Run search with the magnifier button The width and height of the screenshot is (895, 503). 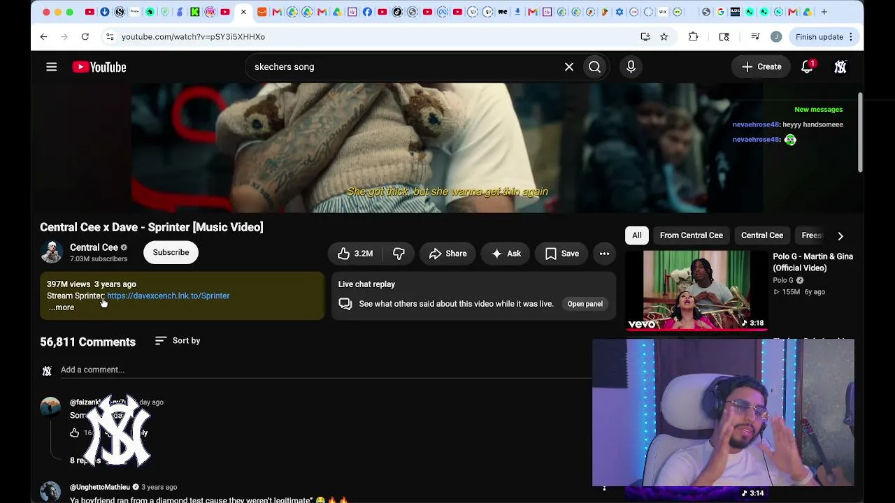pyautogui.click(x=594, y=67)
